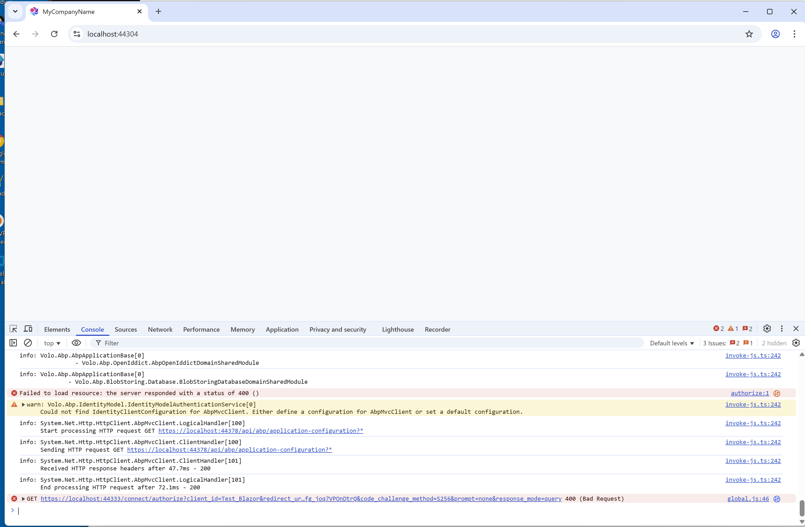
Task: Switch to the Application tab
Action: (x=282, y=330)
